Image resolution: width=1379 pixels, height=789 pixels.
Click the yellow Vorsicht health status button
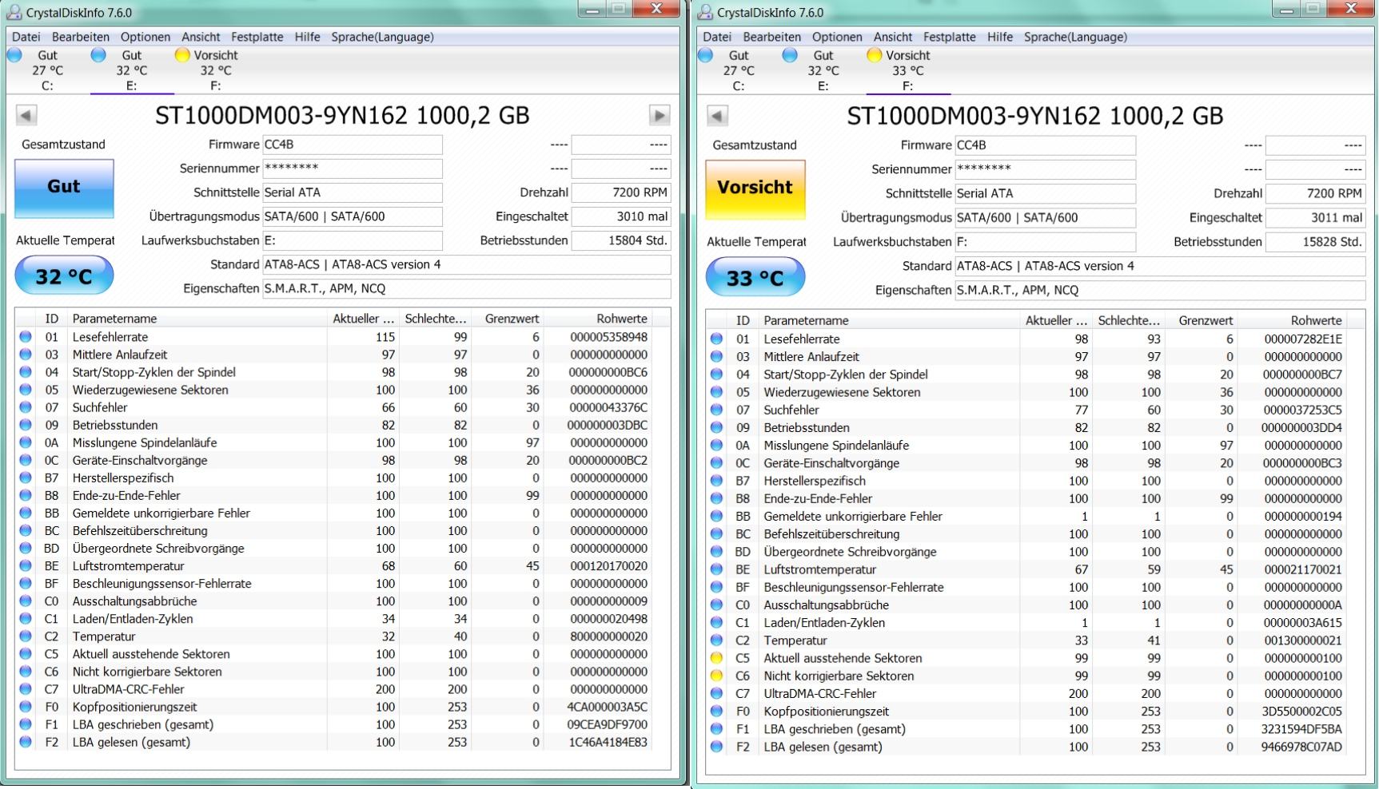click(755, 189)
